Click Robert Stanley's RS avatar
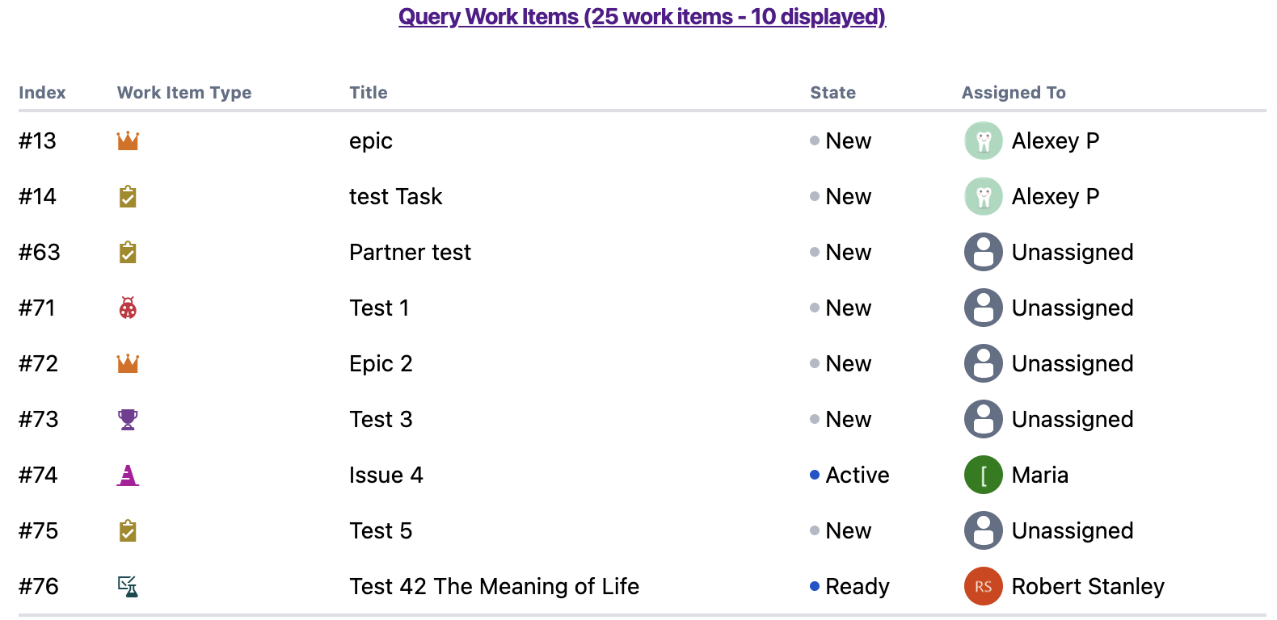This screenshot has width=1277, height=620. 983,587
